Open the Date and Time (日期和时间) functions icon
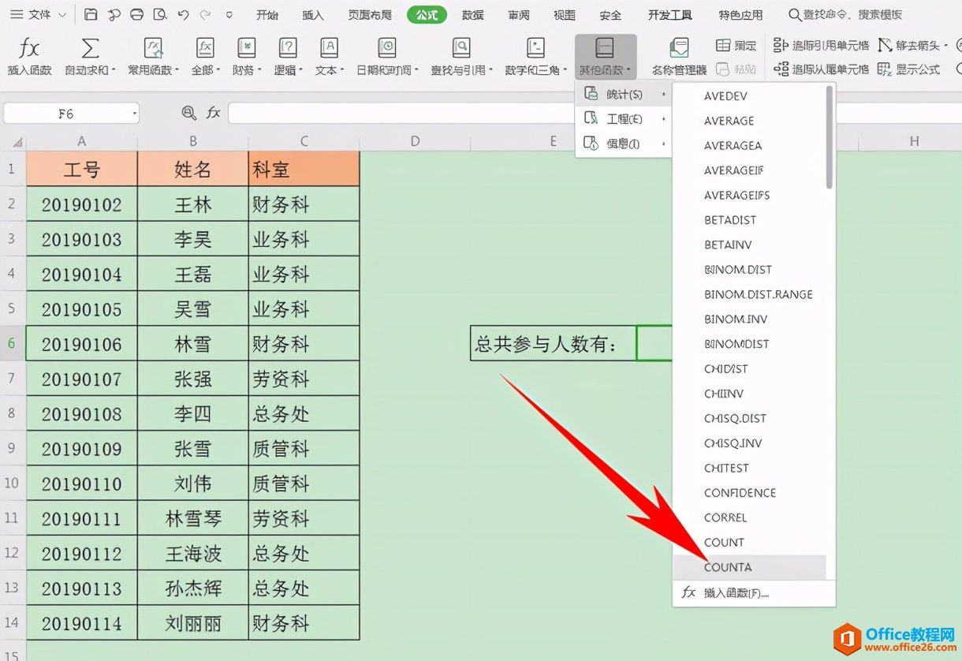The image size is (962, 661). click(387, 49)
